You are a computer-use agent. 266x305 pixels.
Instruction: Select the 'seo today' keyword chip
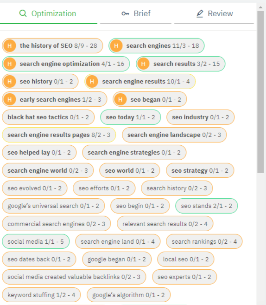point(131,117)
